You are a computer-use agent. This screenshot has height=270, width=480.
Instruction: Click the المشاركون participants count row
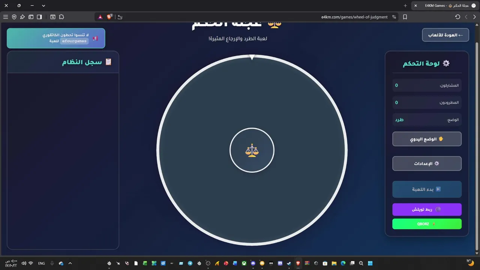tap(427, 85)
